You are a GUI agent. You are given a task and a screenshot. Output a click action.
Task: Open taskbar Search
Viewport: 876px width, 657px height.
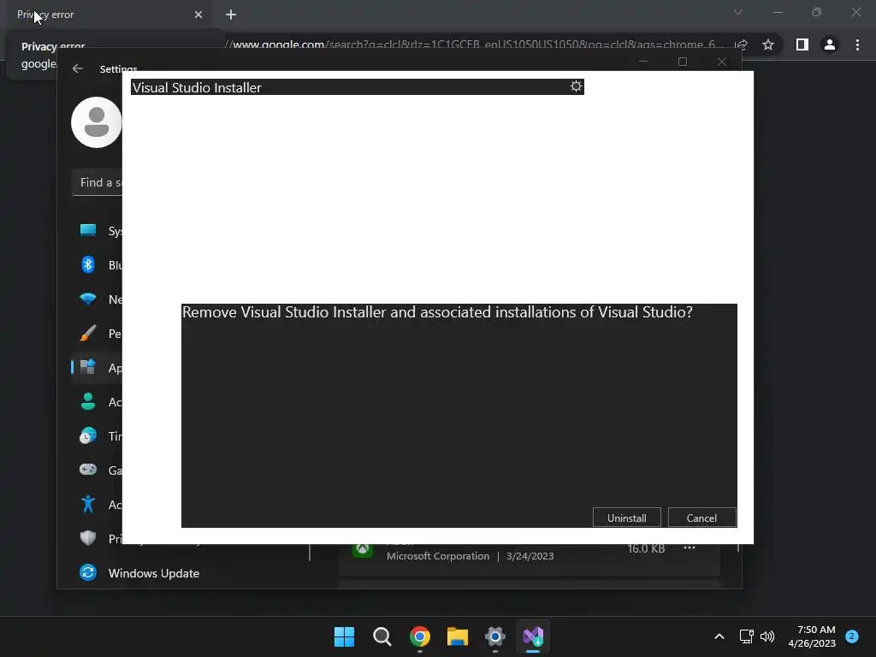point(382,636)
